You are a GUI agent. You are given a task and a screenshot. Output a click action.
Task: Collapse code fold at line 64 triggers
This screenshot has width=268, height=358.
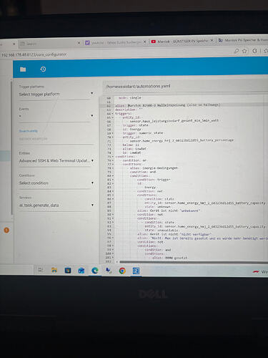(x=113, y=114)
